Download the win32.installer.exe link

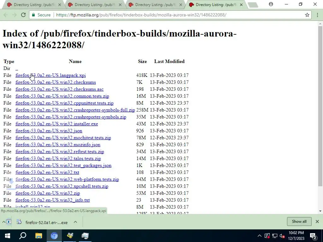(57, 124)
